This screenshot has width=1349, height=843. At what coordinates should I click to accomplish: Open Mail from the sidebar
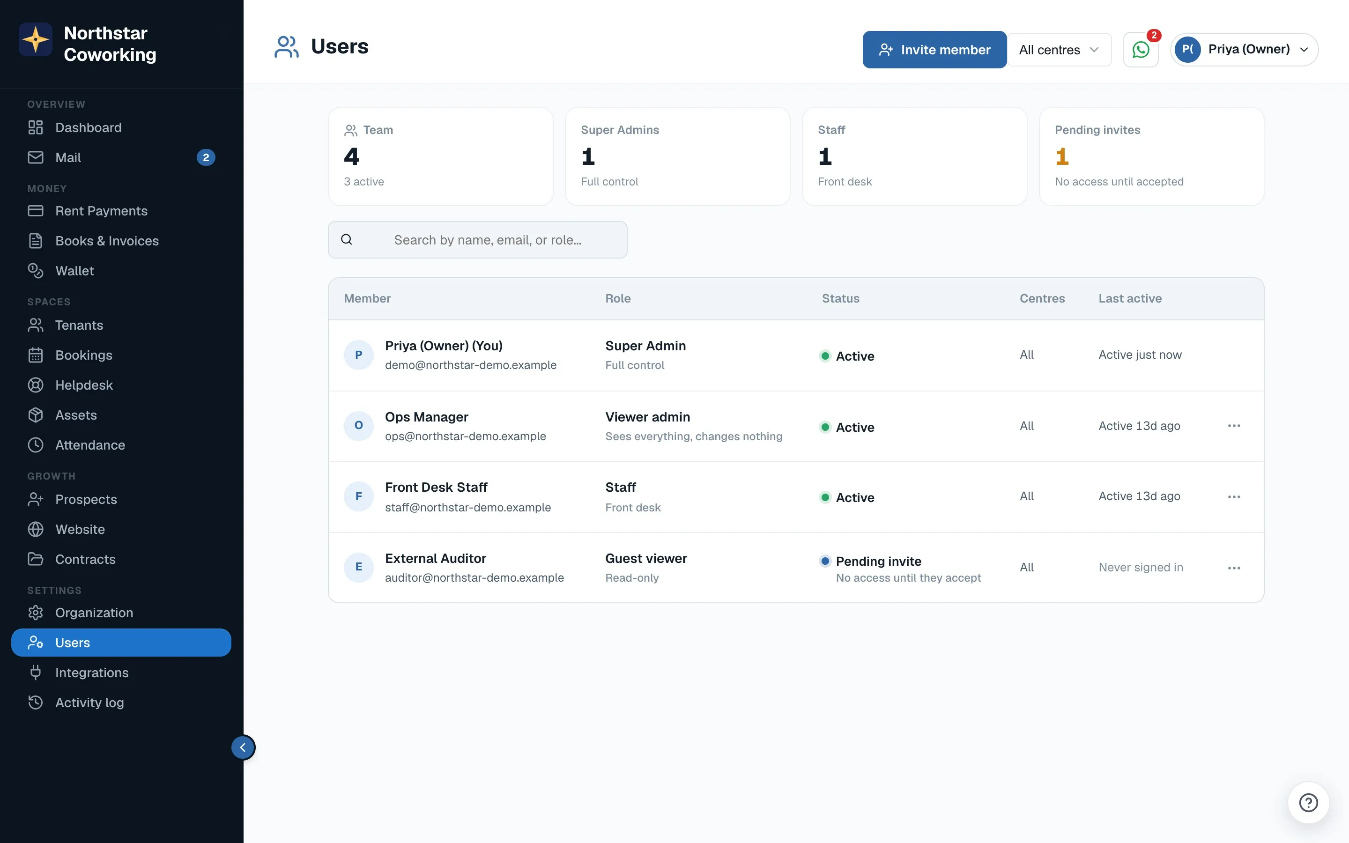pos(121,158)
